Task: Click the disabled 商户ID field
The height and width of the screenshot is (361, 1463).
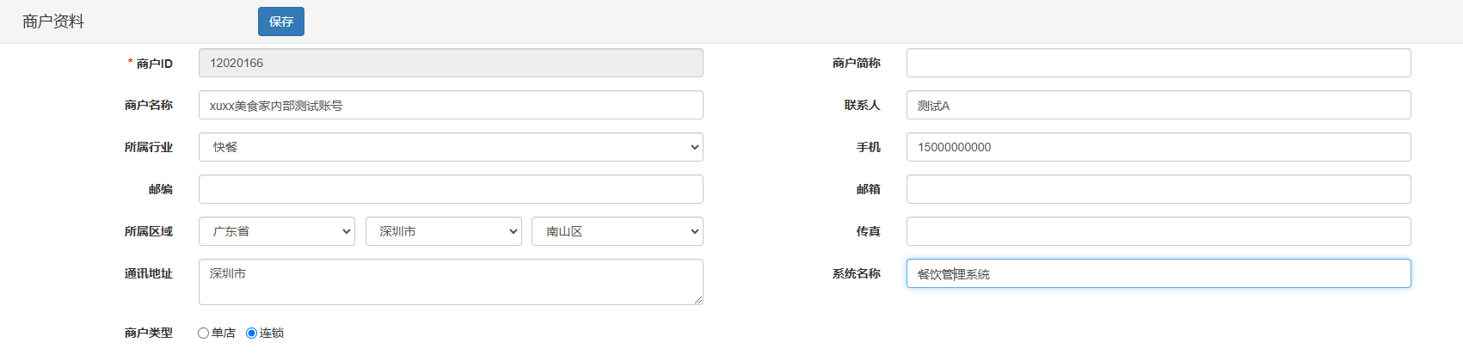Action: [450, 63]
